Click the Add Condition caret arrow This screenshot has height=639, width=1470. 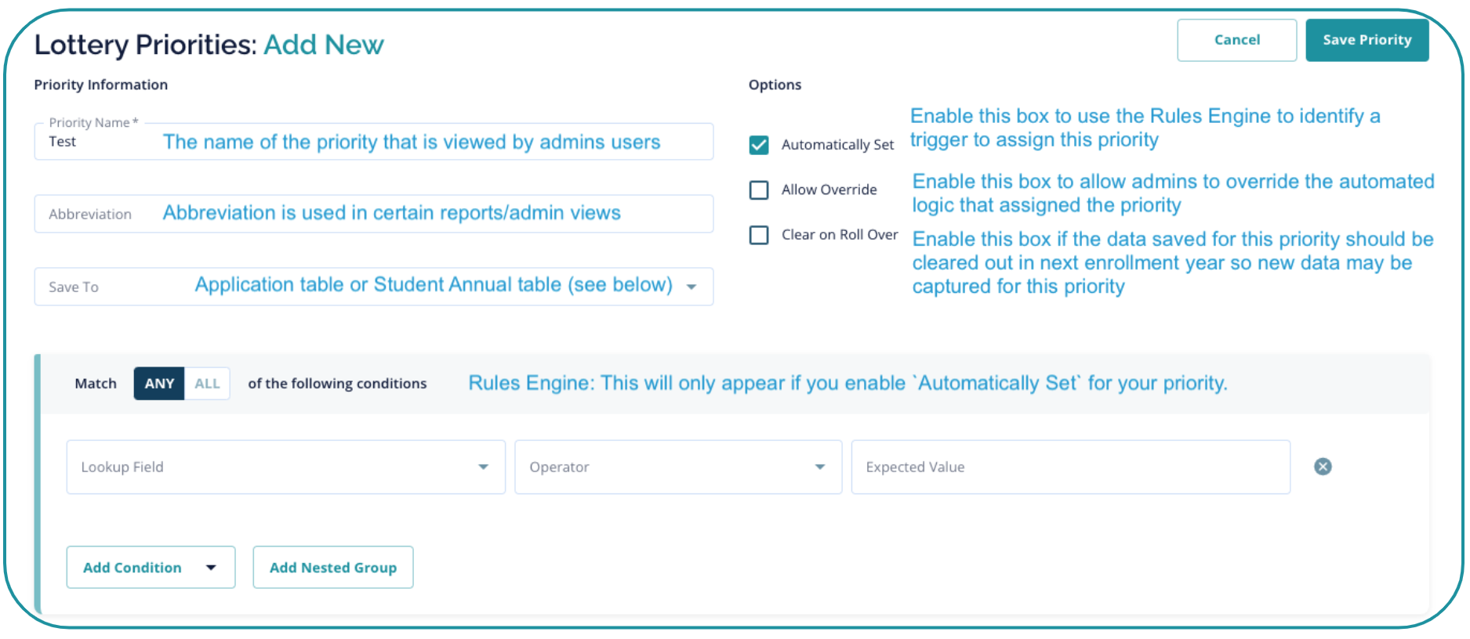coord(211,568)
